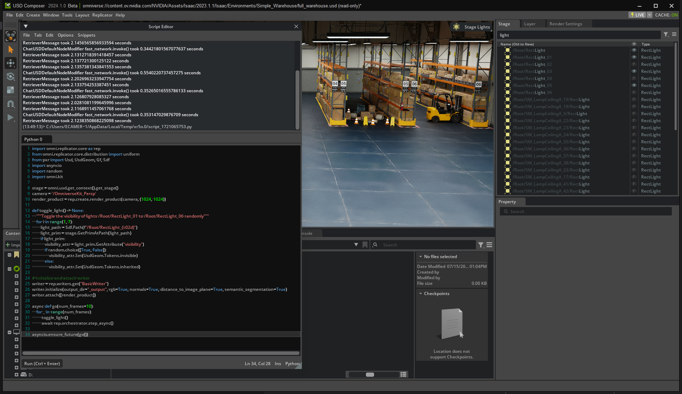The width and height of the screenshot is (682, 394).
Task: Open the Script Editor title triangle menu
Action: click(26, 26)
